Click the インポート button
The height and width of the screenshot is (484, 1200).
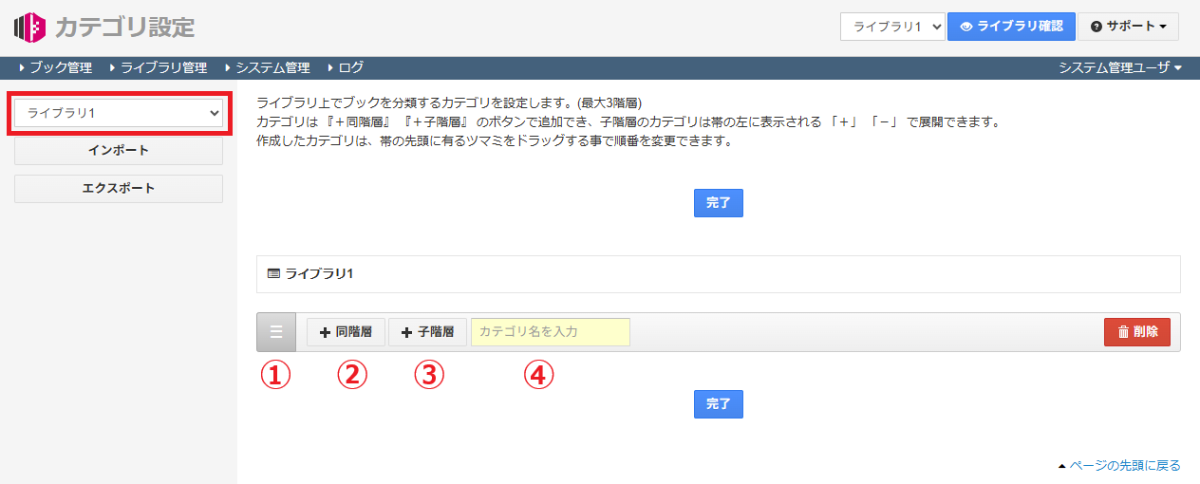pos(119,151)
